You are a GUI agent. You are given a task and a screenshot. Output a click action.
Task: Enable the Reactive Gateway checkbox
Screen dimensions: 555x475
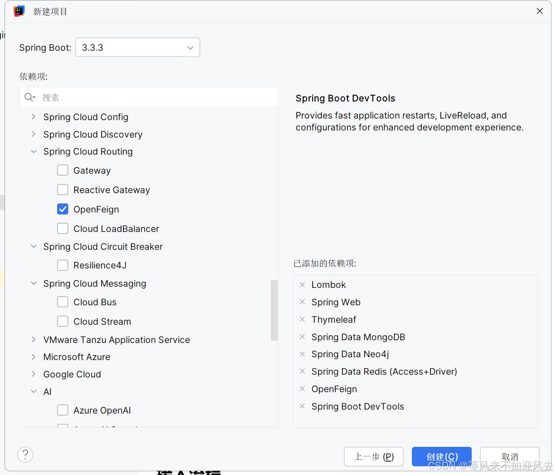[63, 190]
